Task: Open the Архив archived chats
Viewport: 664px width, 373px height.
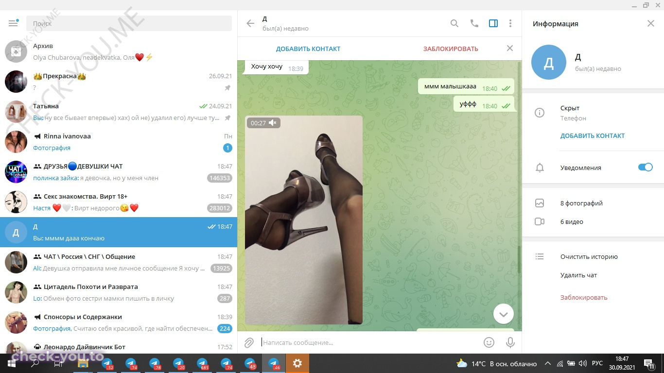Action: tap(119, 51)
